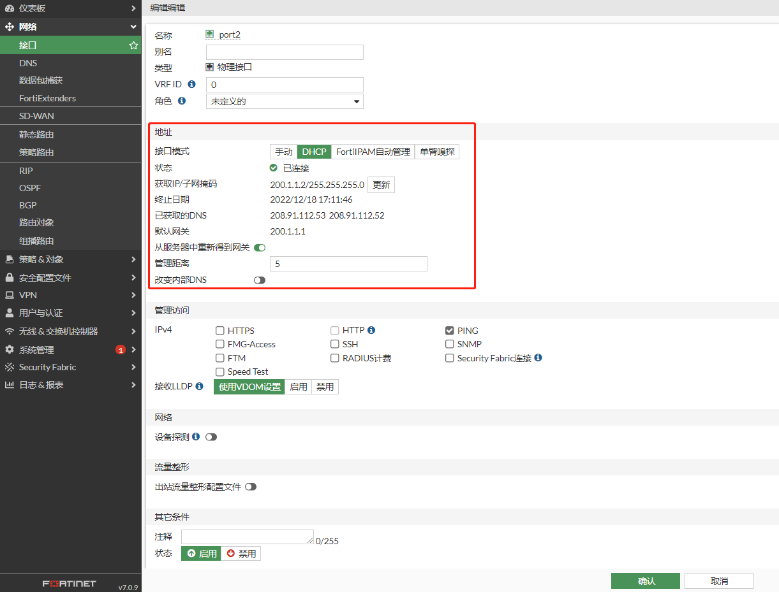Click the red notification badge on 系统管理
This screenshot has height=592, width=779.
click(x=120, y=350)
